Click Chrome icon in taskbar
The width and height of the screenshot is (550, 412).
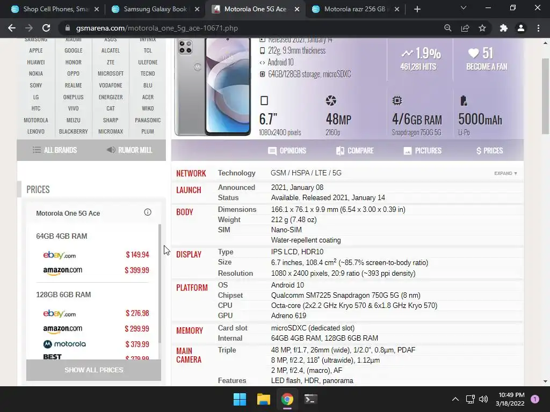pyautogui.click(x=287, y=399)
